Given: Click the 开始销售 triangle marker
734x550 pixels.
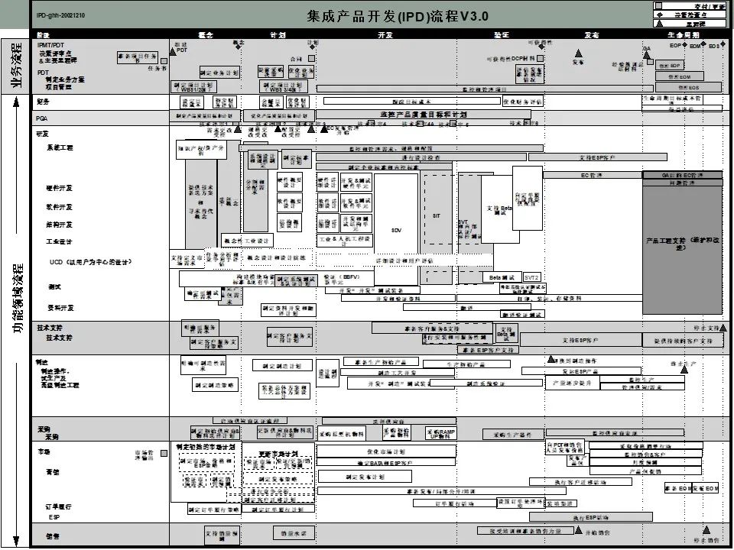Looking at the screenshot, I should point(579,530).
